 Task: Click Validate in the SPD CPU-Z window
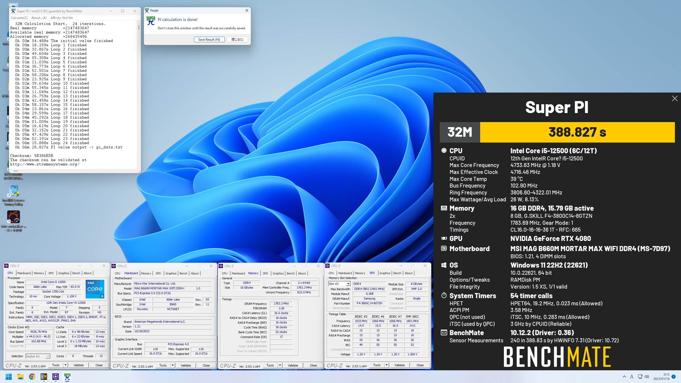(x=400, y=365)
